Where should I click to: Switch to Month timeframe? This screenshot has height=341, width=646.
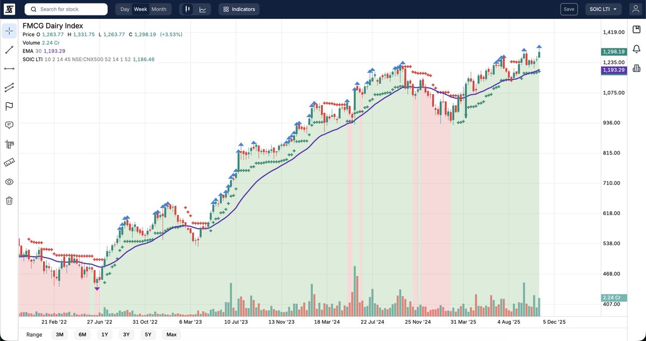(159, 9)
